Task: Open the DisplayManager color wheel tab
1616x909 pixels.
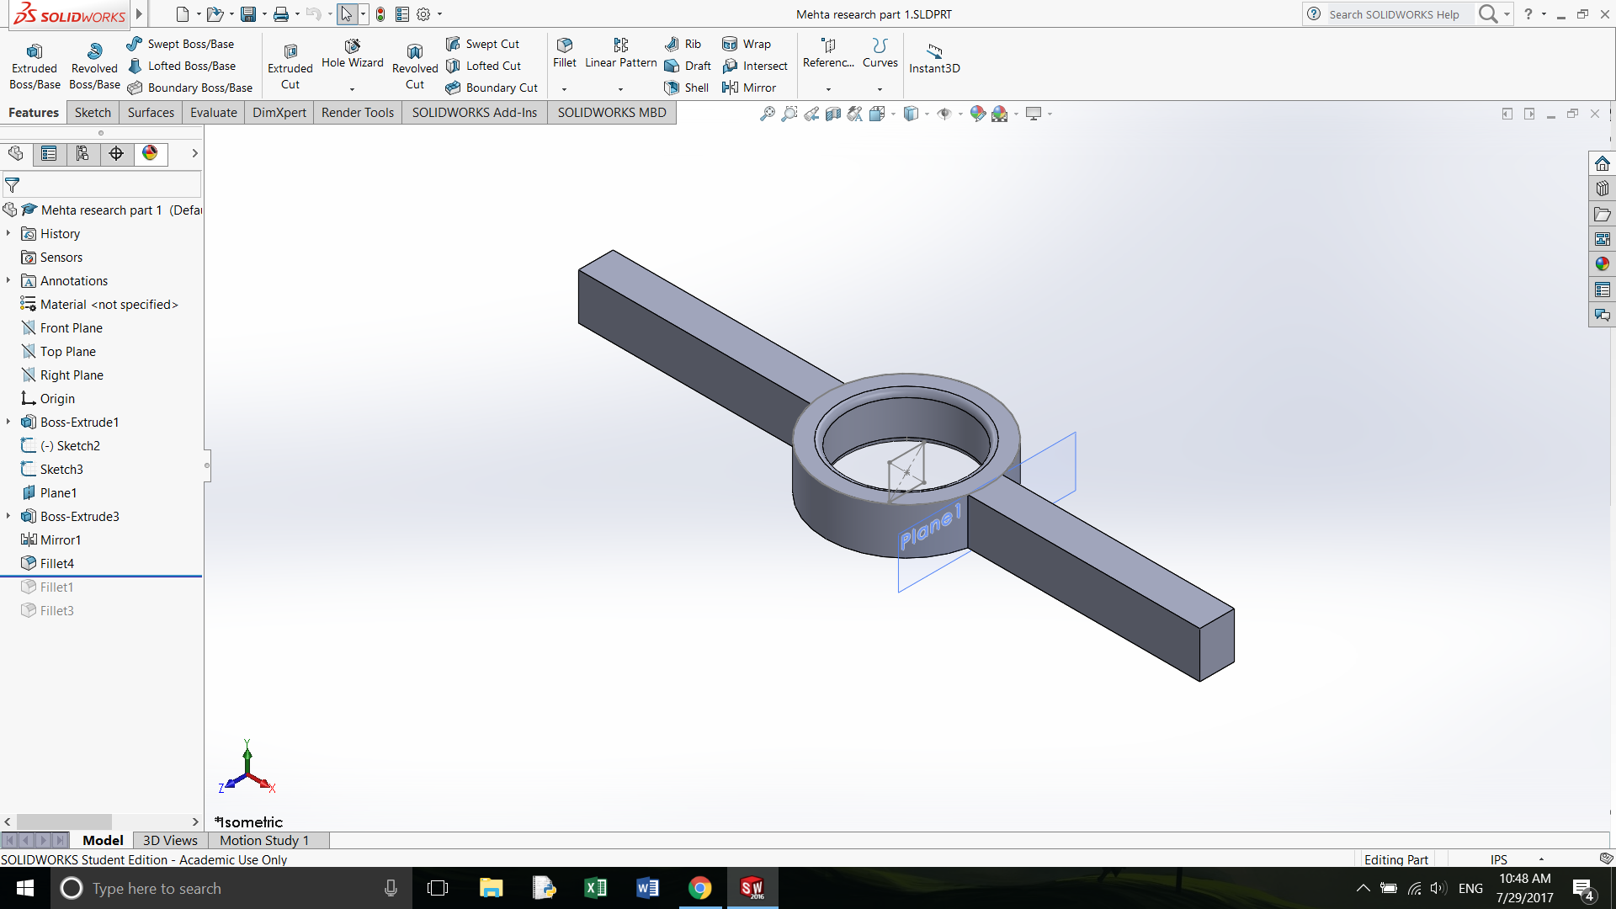Action: pyautogui.click(x=150, y=153)
